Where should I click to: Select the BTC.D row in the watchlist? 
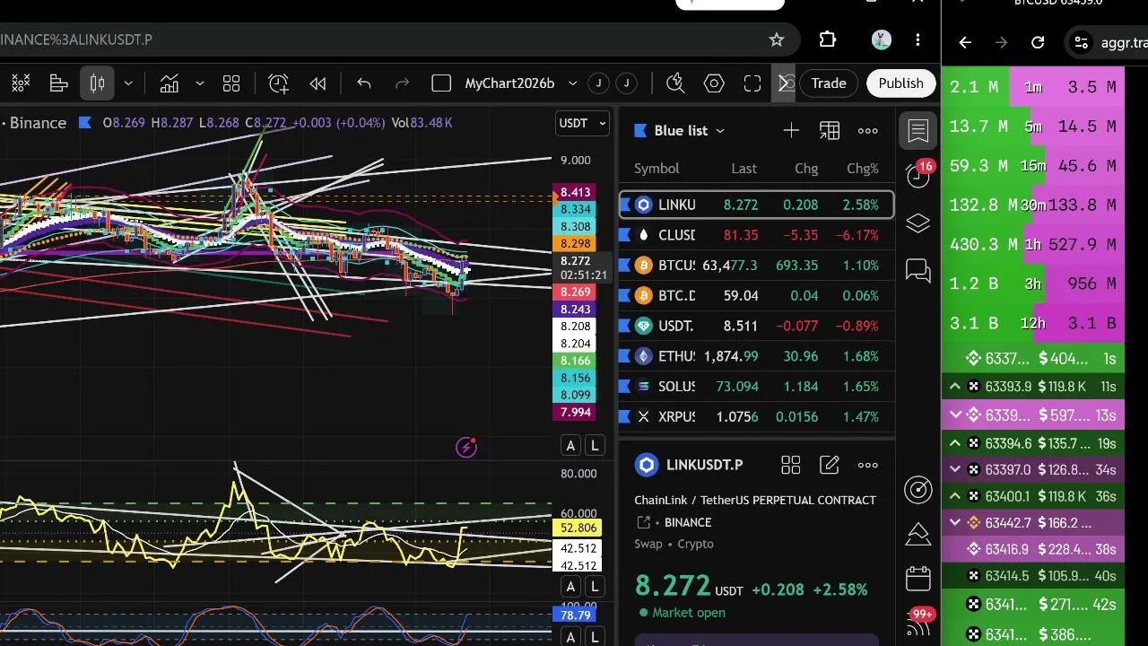(x=756, y=295)
